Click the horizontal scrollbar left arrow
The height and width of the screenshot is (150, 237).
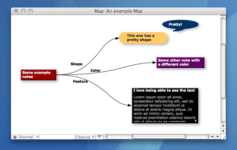click(212, 137)
